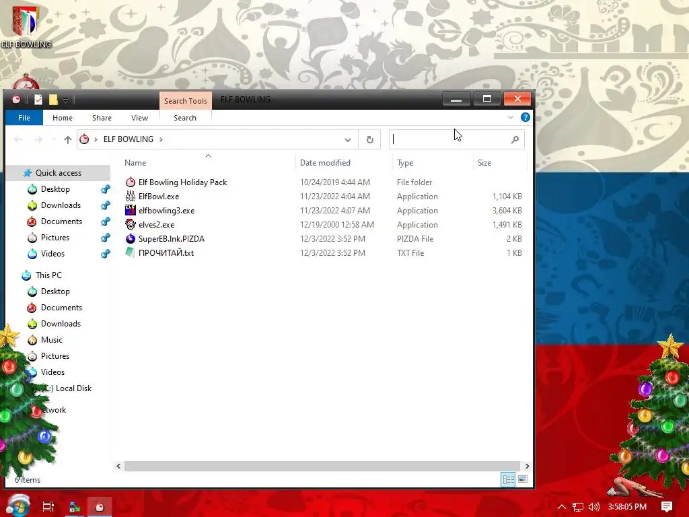Sort files by Name column header
The height and width of the screenshot is (517, 689).
point(135,163)
